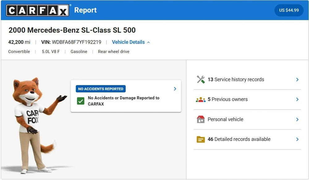Open Personal vehicle row

coord(247,119)
